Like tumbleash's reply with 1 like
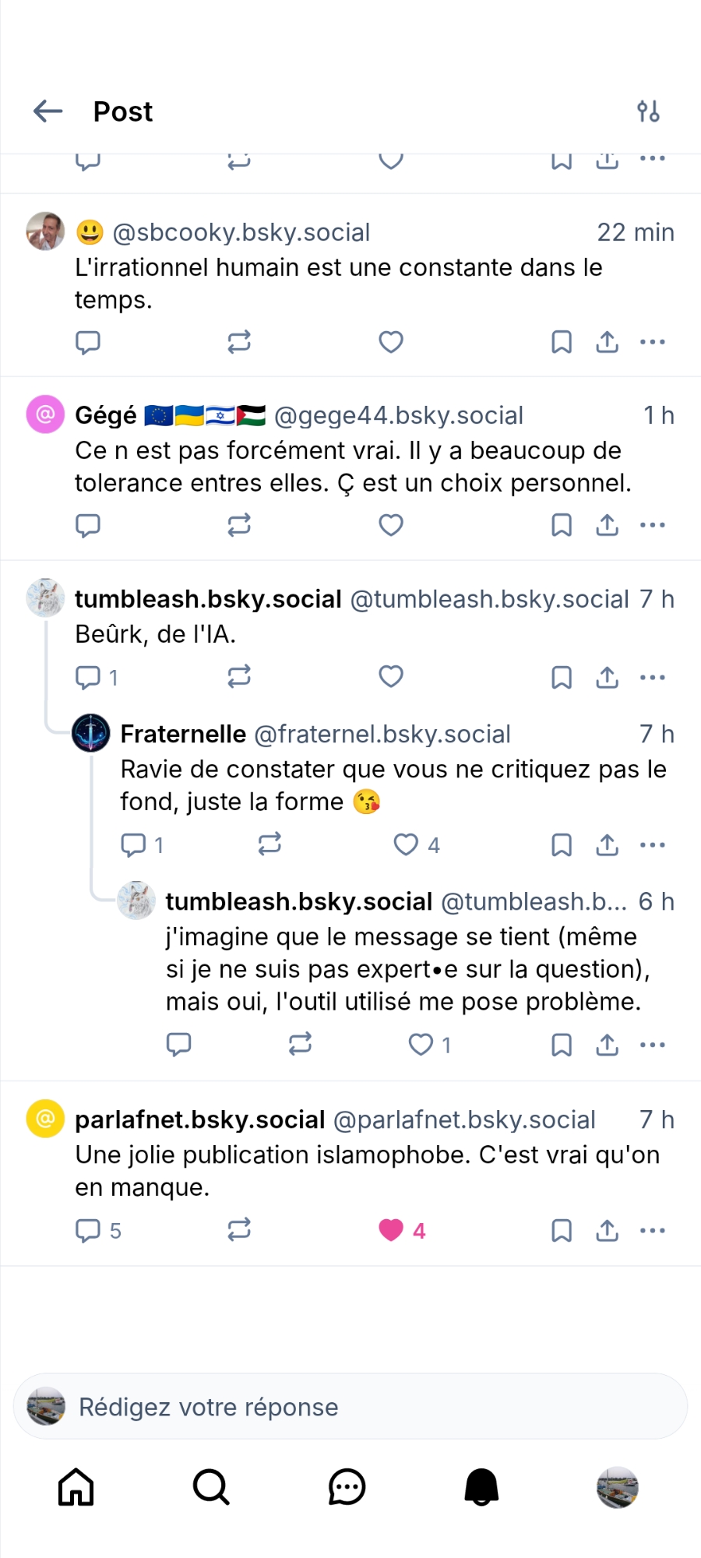701x1558 pixels. click(x=421, y=1045)
